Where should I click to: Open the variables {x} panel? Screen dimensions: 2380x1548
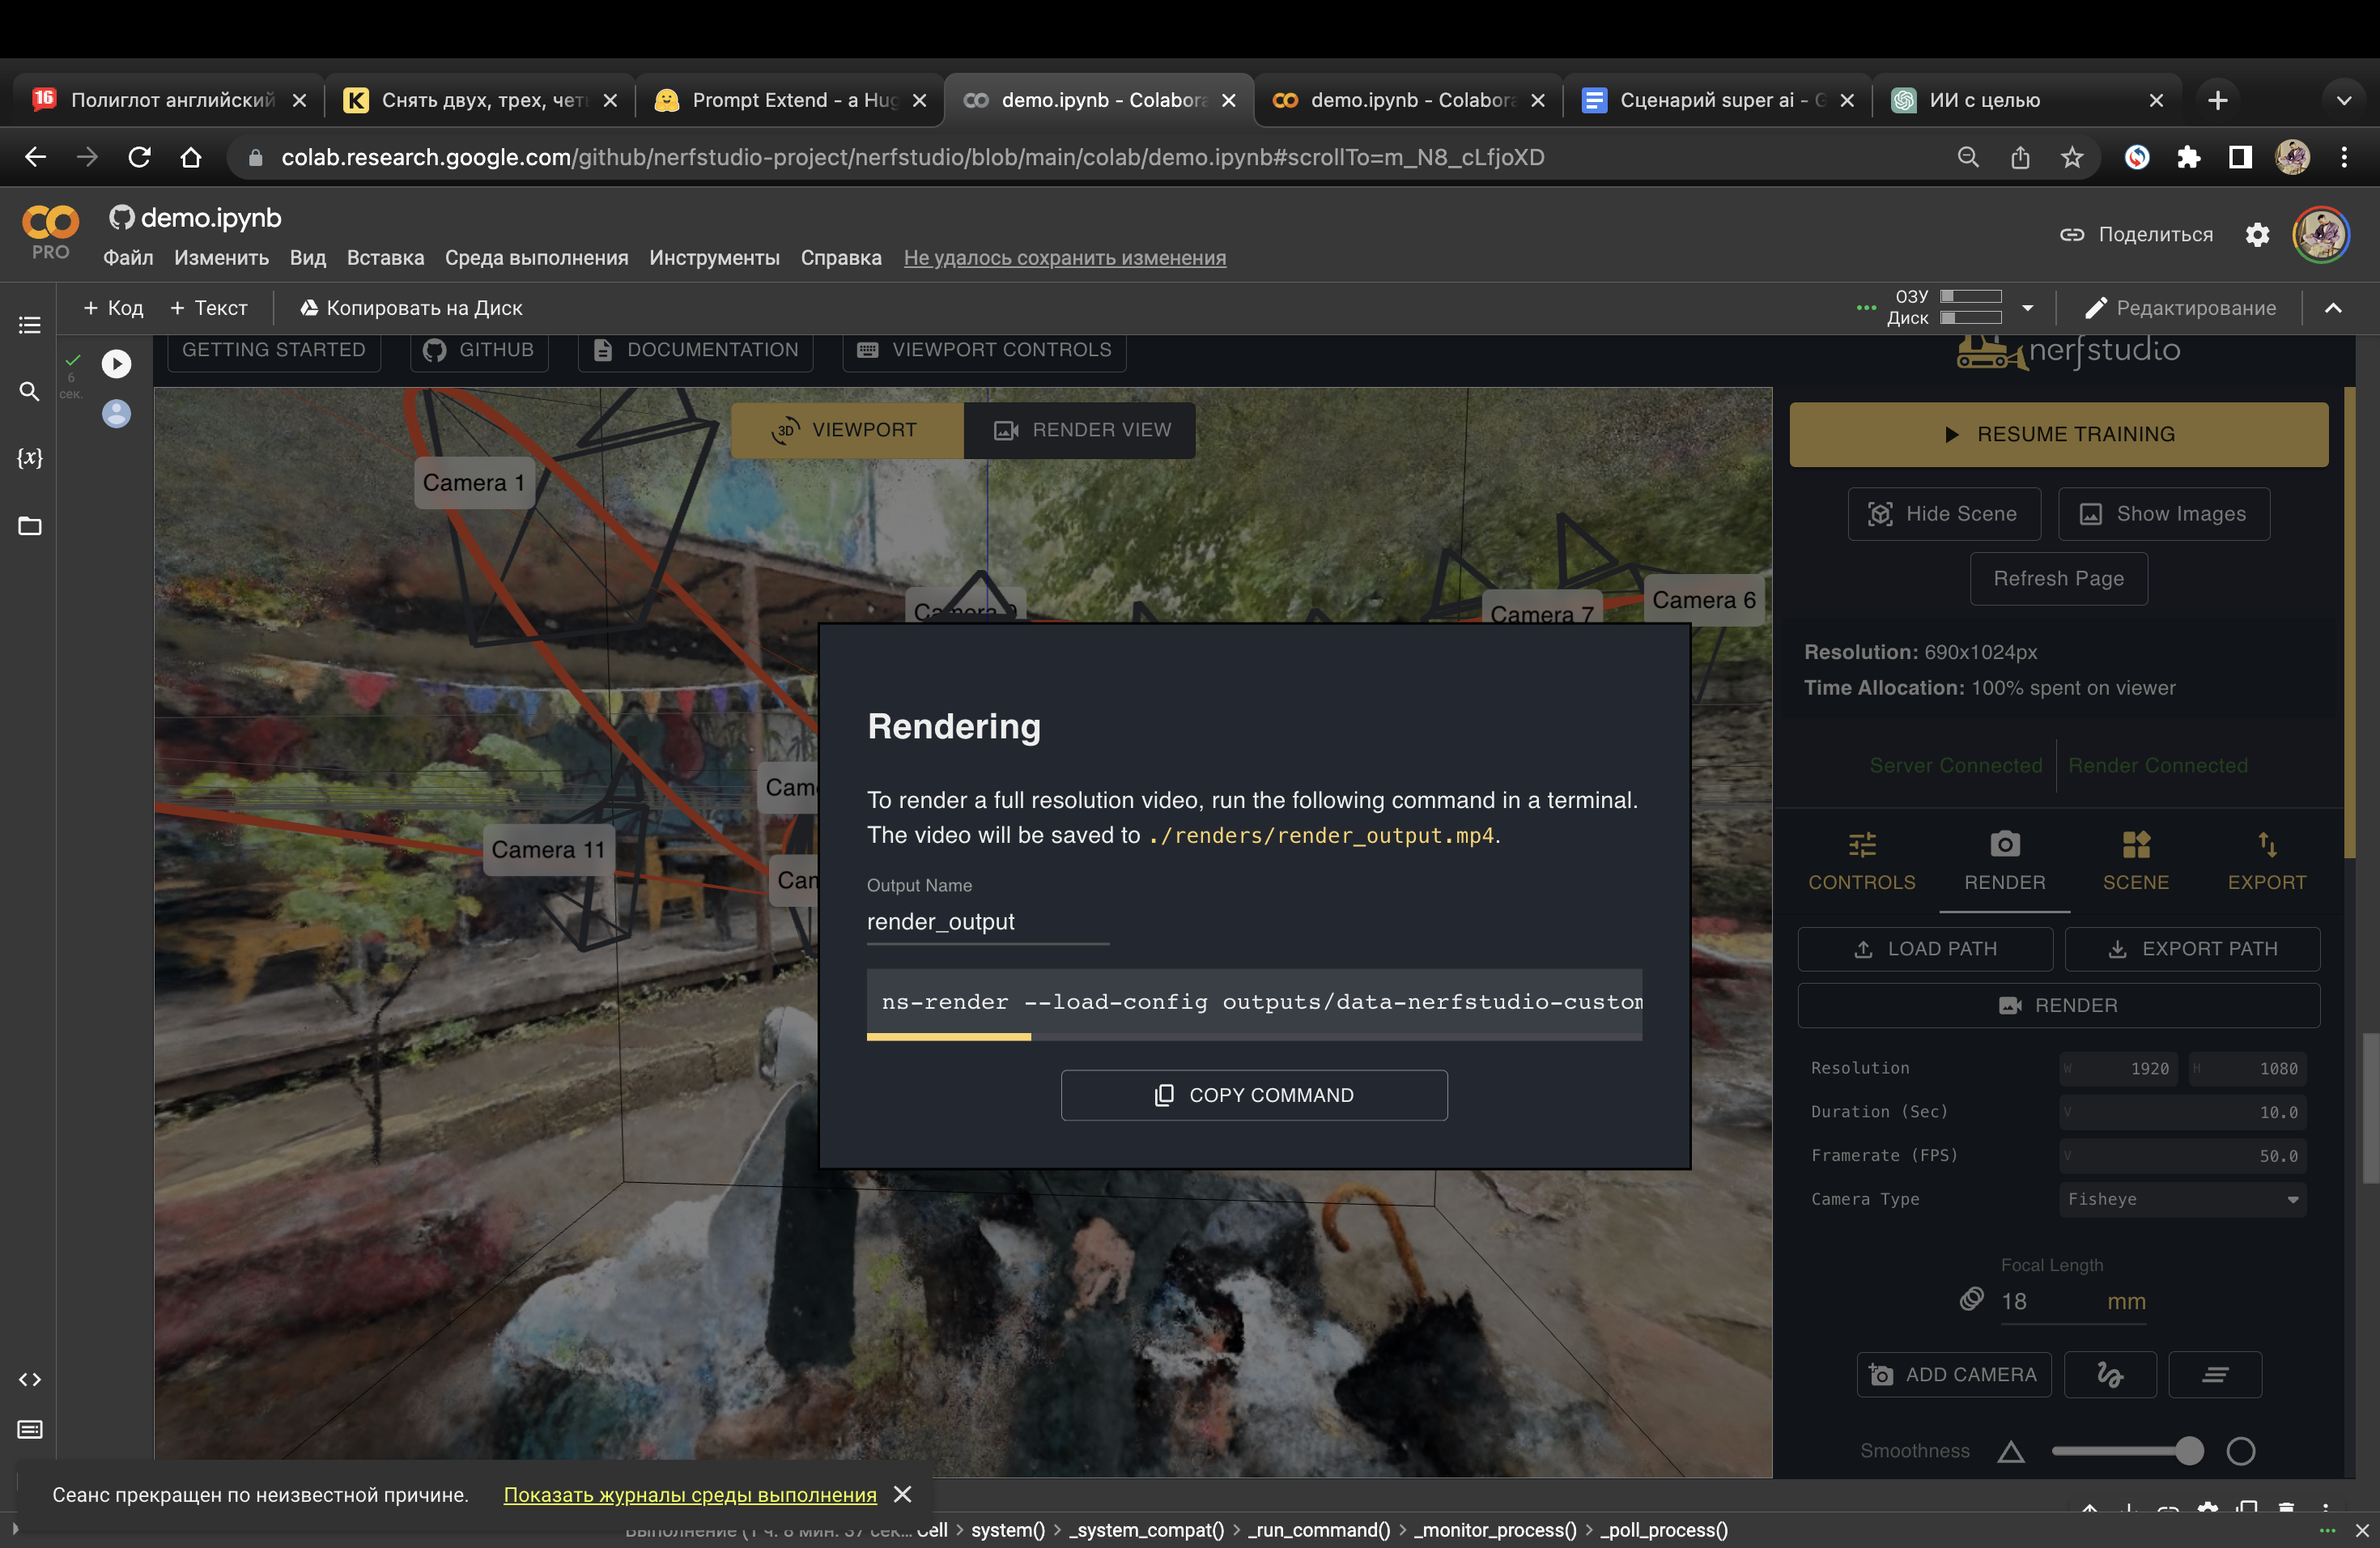(30, 458)
